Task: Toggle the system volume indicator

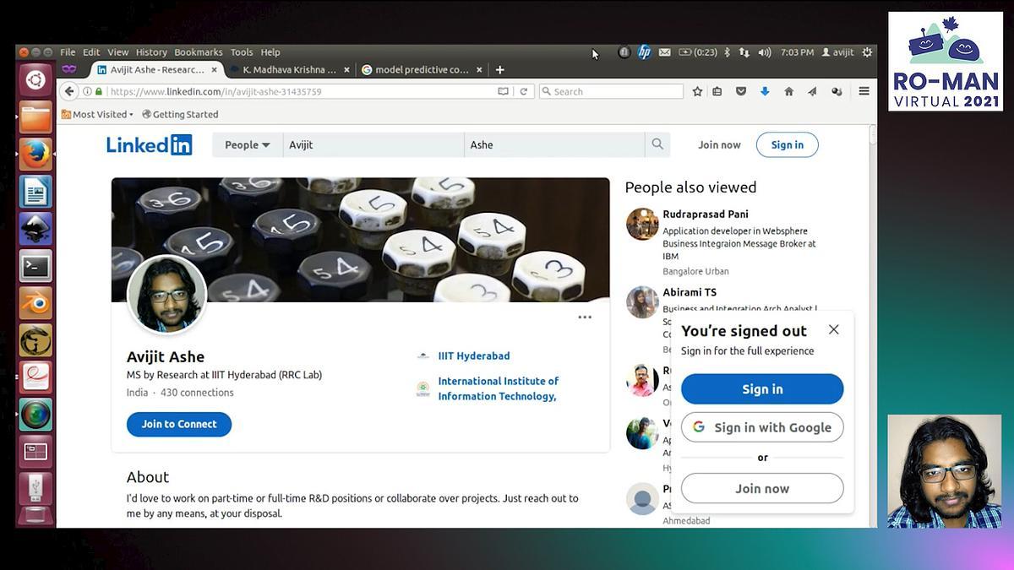Action: (x=765, y=52)
